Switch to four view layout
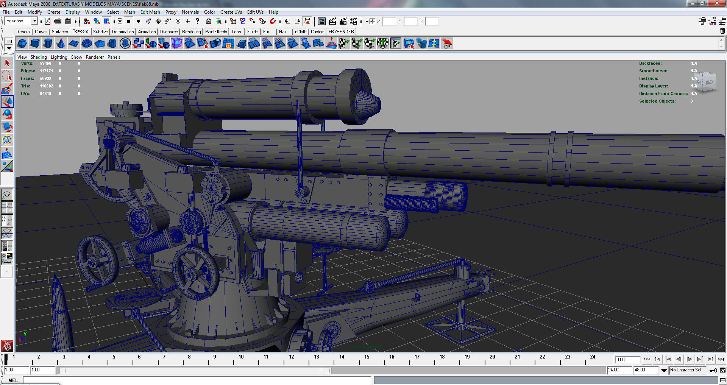 pyautogui.click(x=7, y=207)
